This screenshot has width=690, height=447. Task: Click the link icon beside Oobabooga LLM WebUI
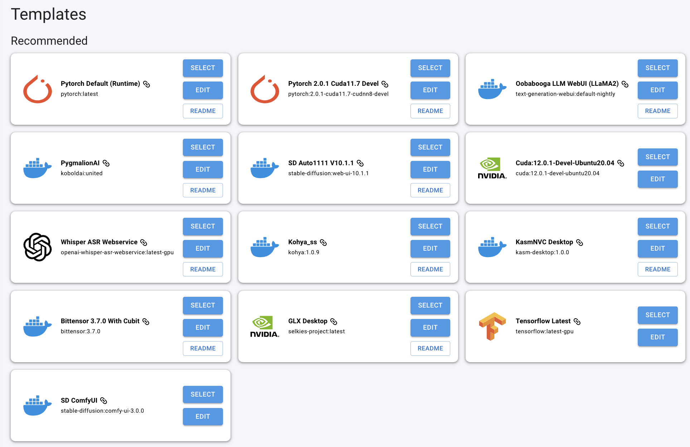point(625,84)
